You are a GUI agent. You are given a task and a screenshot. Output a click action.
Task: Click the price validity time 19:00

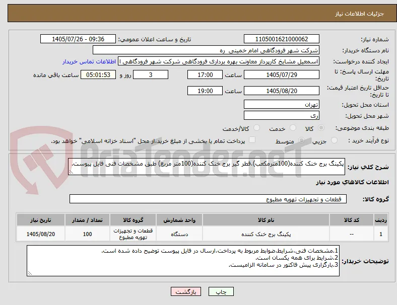(205, 91)
